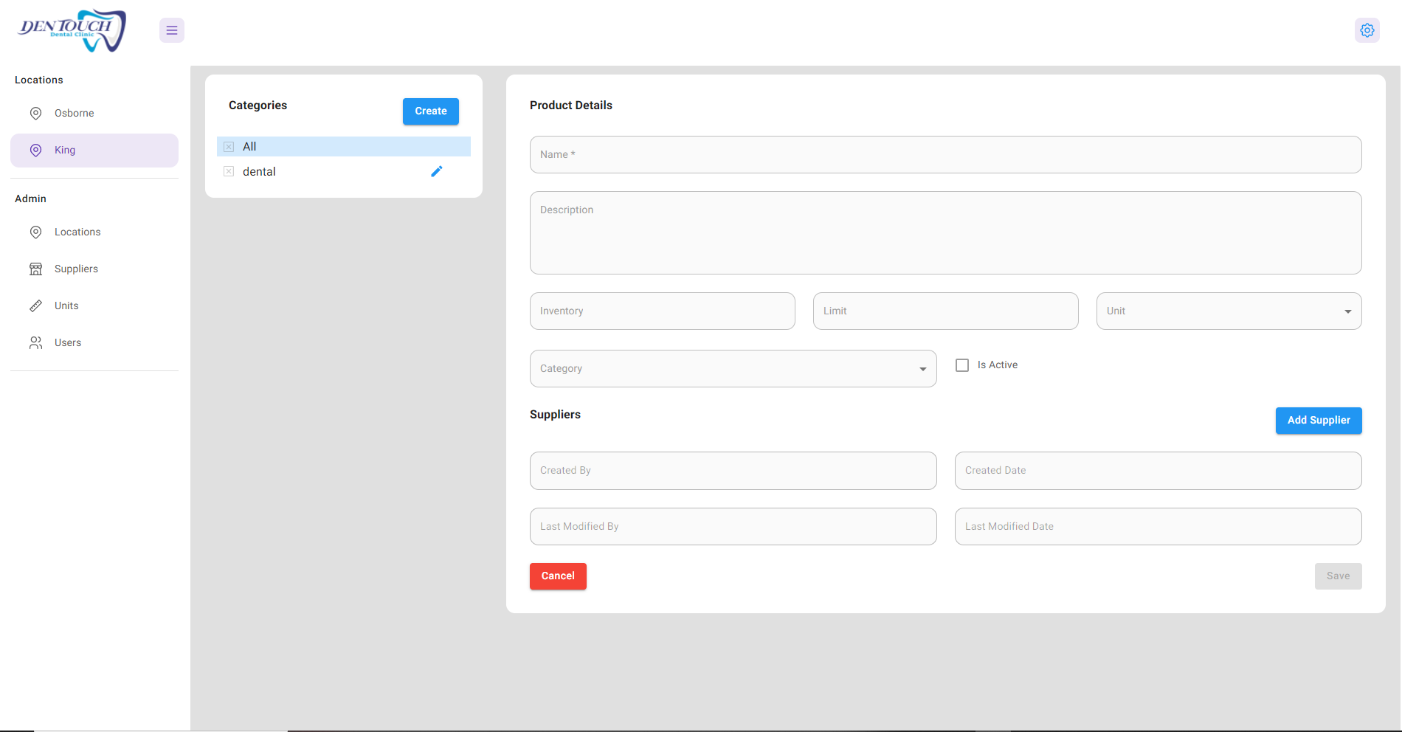Select the All category row
The height and width of the screenshot is (732, 1402).
(344, 146)
